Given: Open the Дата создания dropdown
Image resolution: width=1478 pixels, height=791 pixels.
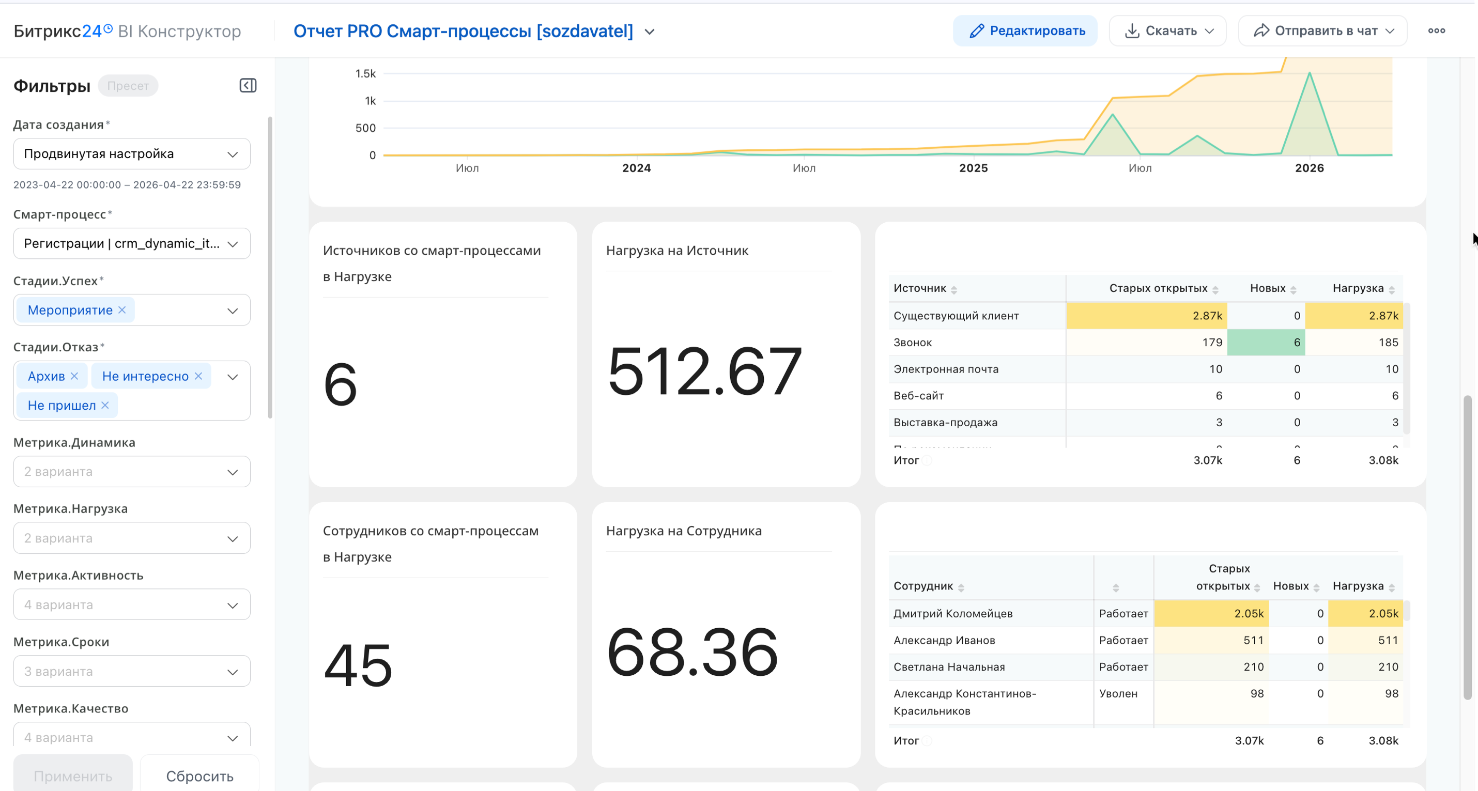Looking at the screenshot, I should point(131,154).
